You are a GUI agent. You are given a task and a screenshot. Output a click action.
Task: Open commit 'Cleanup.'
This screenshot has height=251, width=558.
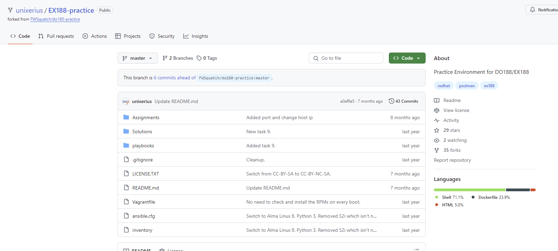point(255,160)
